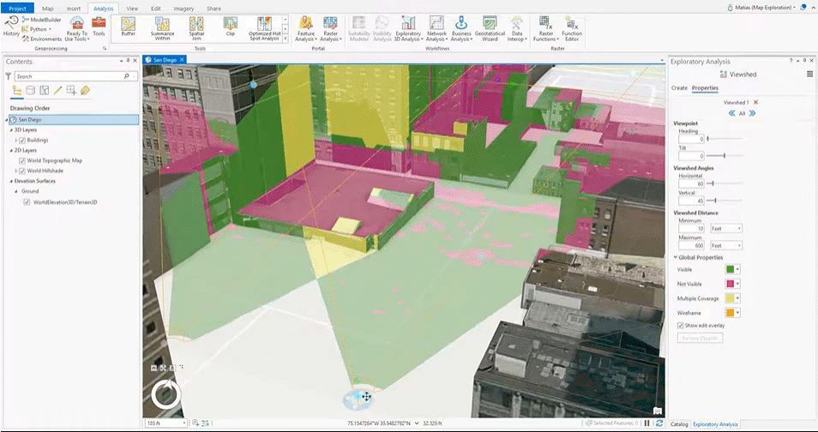Viewport: 818px width, 432px height.
Task: Open the Exploratory Analysis pane menu
Action: pos(809,74)
